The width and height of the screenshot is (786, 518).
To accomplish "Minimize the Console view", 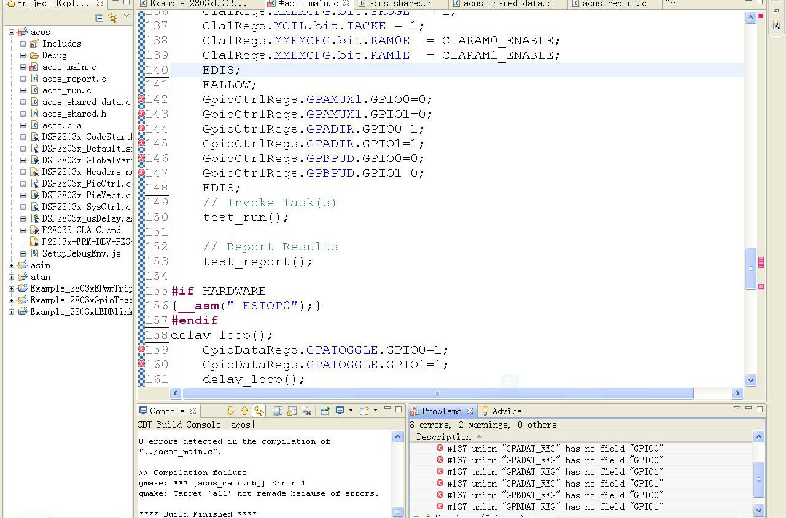I will coord(387,408).
